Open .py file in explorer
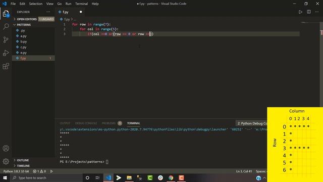This screenshot has width=323, height=182. 33,30
